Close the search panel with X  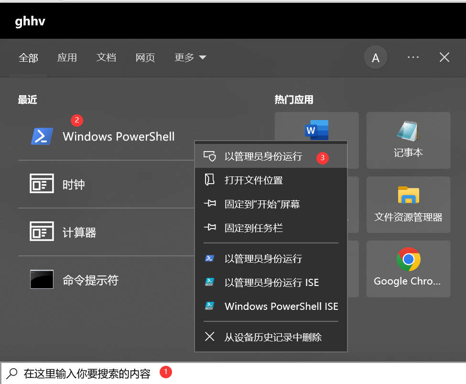(x=444, y=57)
